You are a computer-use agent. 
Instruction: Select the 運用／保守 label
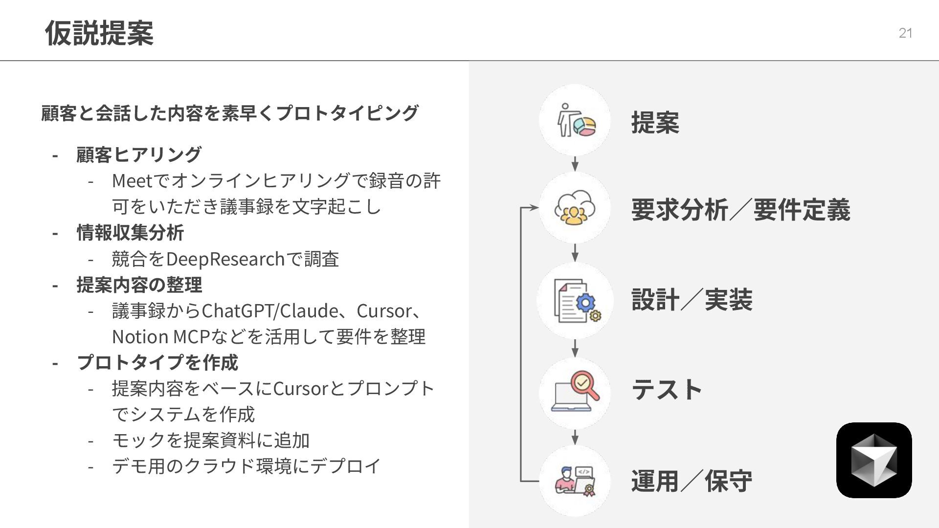(x=692, y=481)
